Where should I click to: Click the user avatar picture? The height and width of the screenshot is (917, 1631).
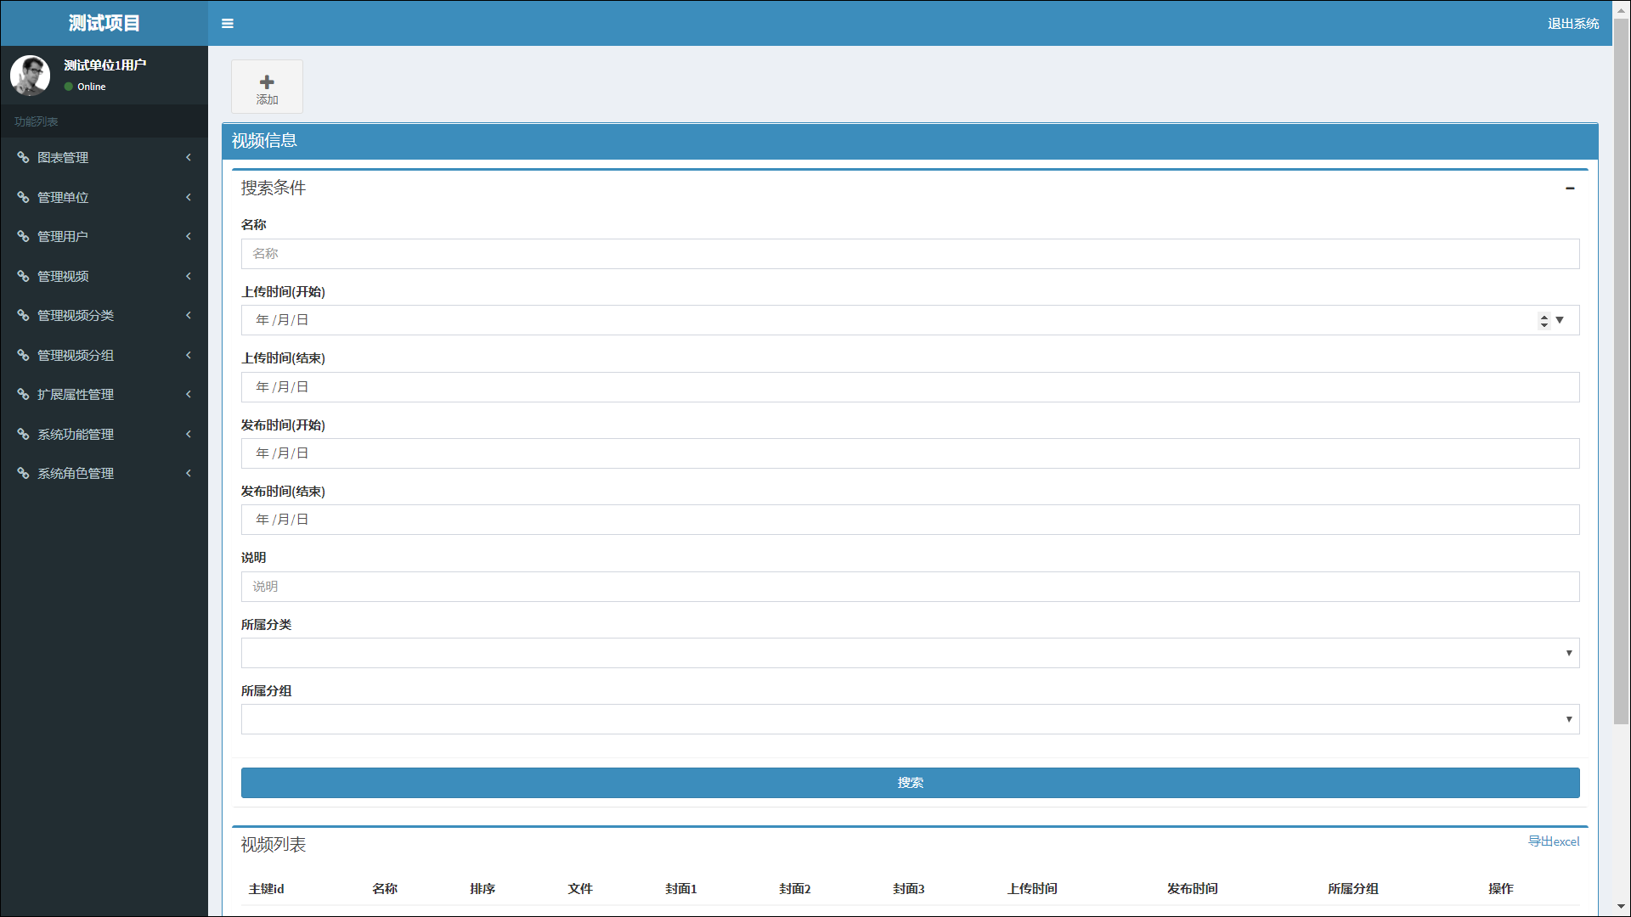click(x=31, y=75)
